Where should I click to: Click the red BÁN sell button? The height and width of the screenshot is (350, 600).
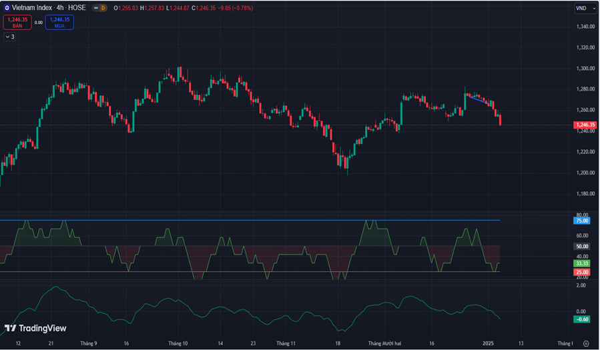[17, 22]
